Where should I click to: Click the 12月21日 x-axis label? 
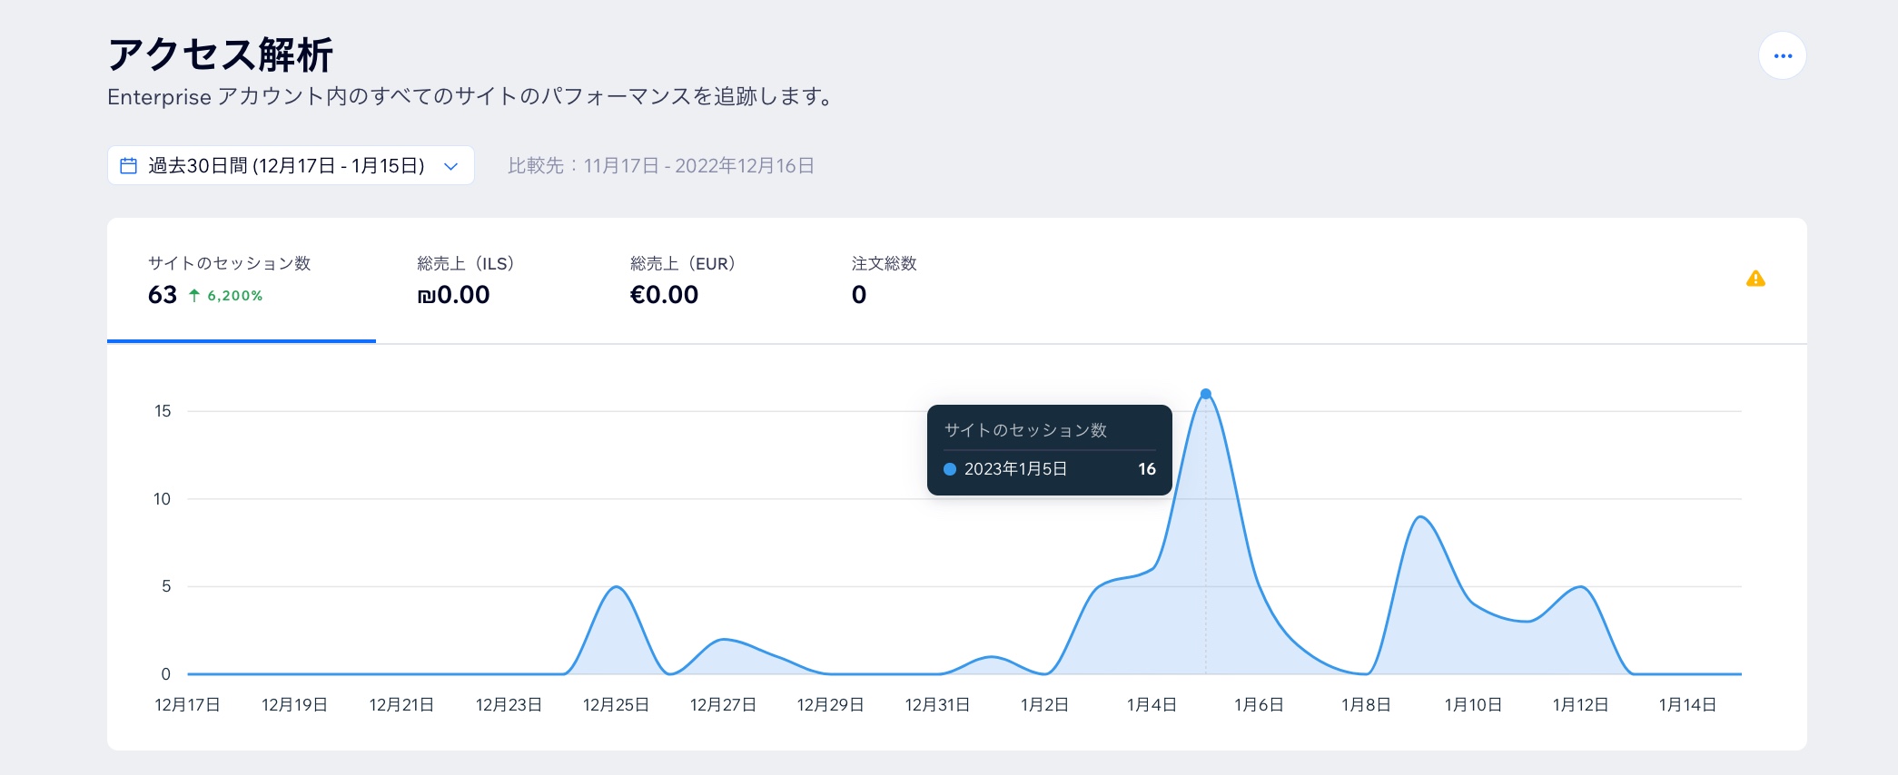coord(401,705)
